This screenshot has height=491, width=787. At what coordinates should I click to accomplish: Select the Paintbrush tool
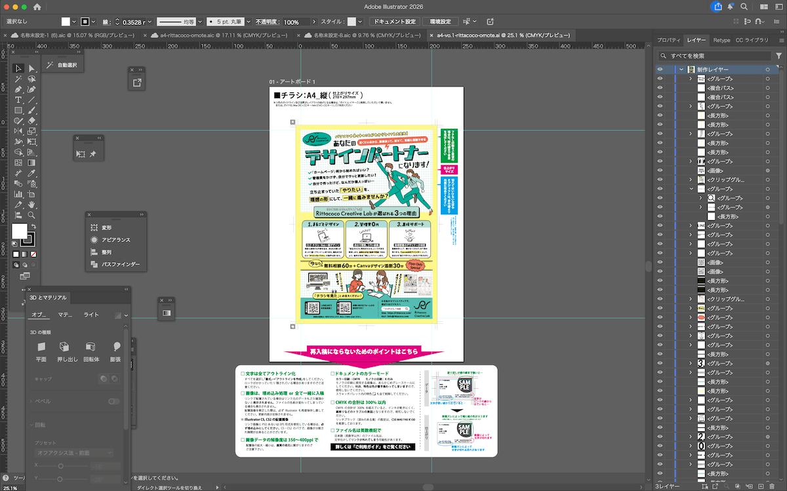pyautogui.click(x=31, y=110)
